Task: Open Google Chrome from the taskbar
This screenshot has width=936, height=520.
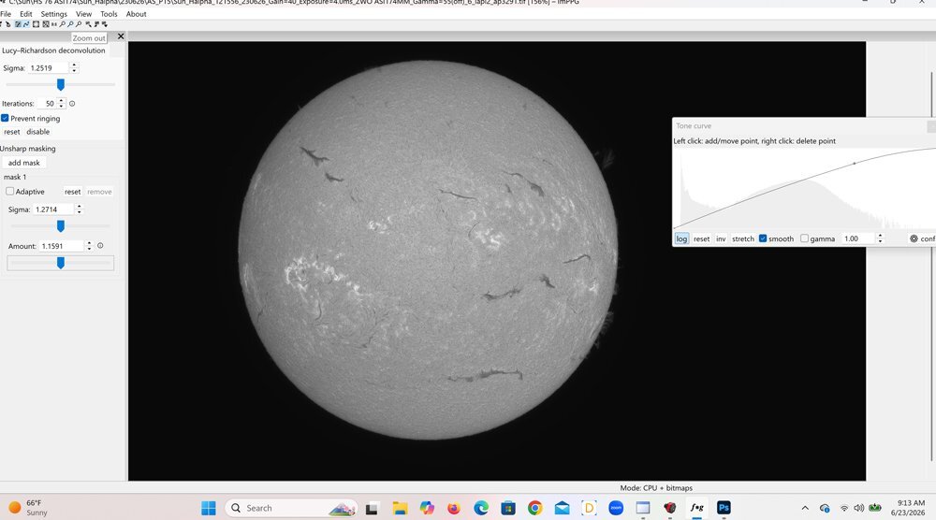Action: coord(534,508)
